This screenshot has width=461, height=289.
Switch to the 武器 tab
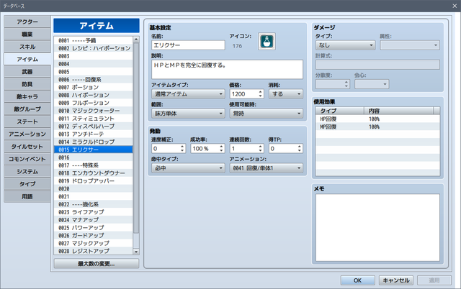[x=27, y=72]
